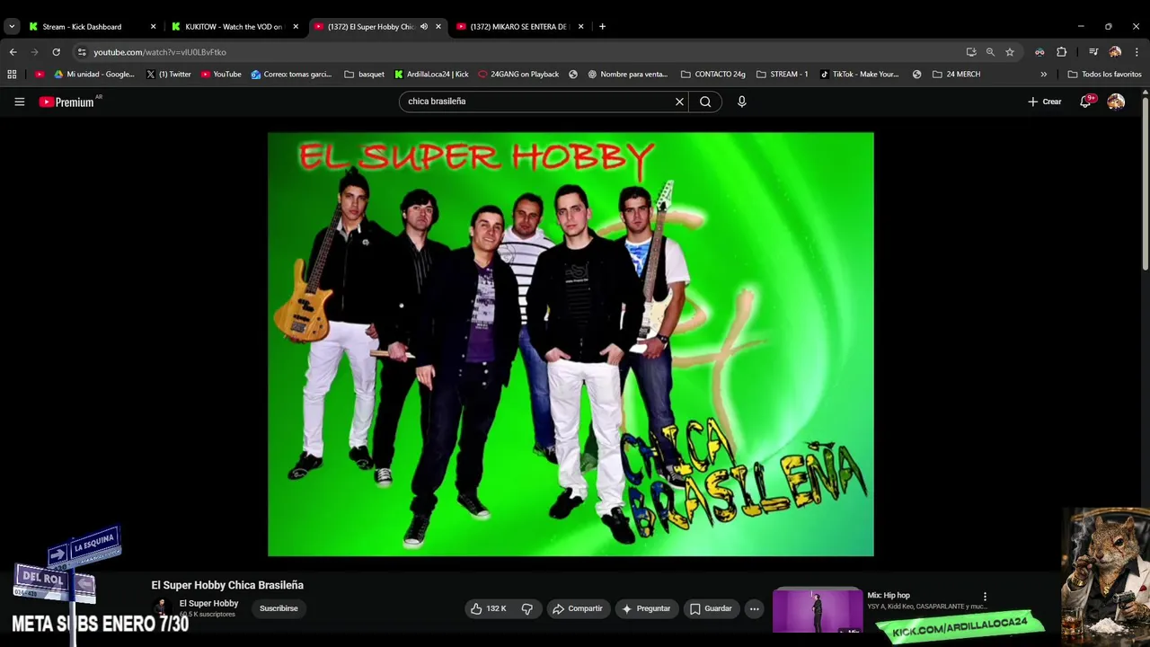Screen dimensions: 1150x647
Task: Open the zoom magnifier in address bar
Action: [990, 52]
